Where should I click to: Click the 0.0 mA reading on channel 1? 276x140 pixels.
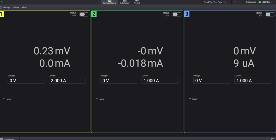[x=55, y=63]
